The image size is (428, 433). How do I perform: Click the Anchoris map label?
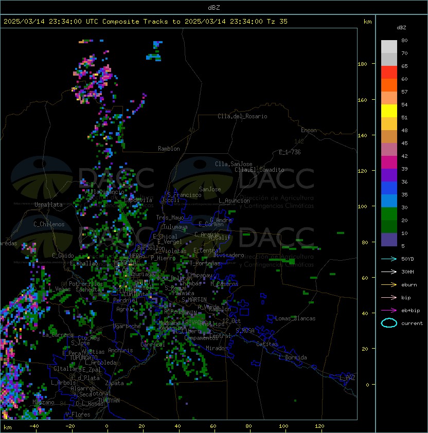[120, 350]
